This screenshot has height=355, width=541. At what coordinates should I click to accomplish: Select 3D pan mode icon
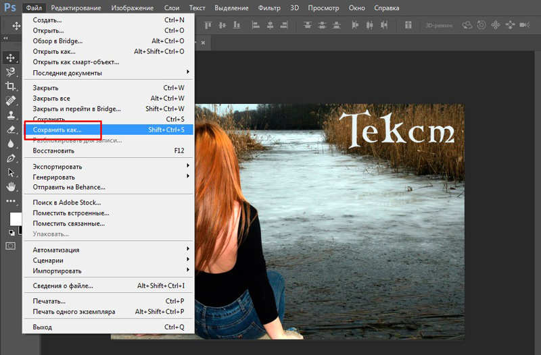[496, 25]
